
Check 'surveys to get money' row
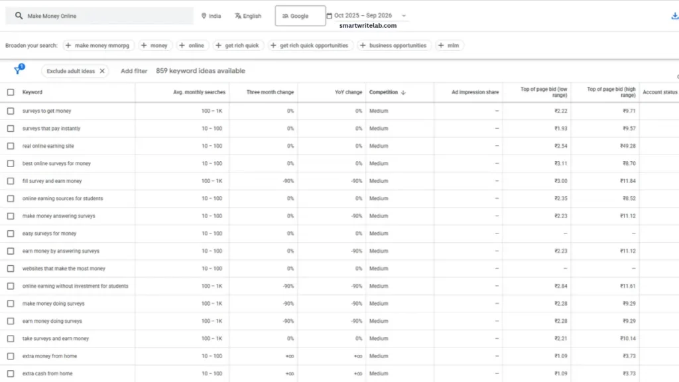[11, 111]
